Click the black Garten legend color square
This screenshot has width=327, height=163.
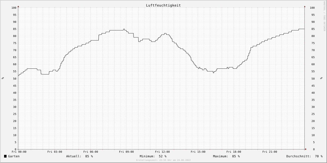point(5,156)
